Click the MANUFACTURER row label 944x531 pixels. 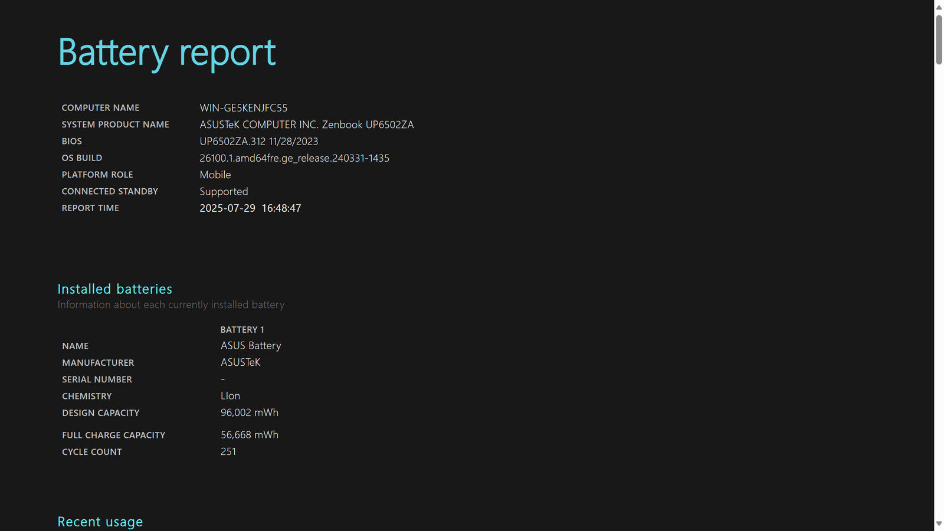point(98,363)
